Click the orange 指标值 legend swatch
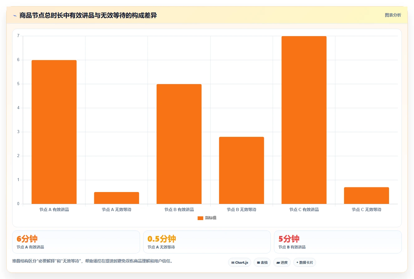This screenshot has height=279, width=414. [200, 218]
